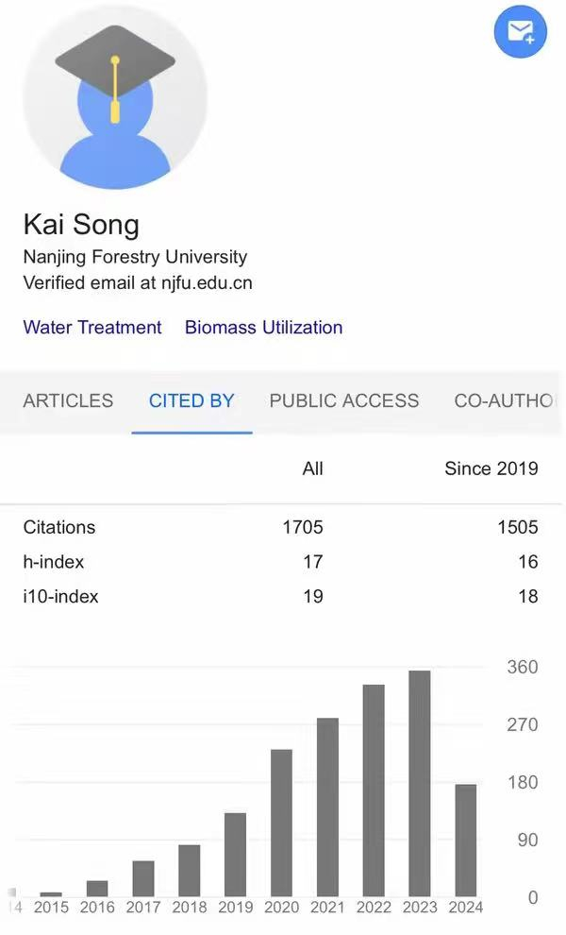Click the 2019 citation bar
Viewport: 566px width, 935px height.
click(236, 855)
